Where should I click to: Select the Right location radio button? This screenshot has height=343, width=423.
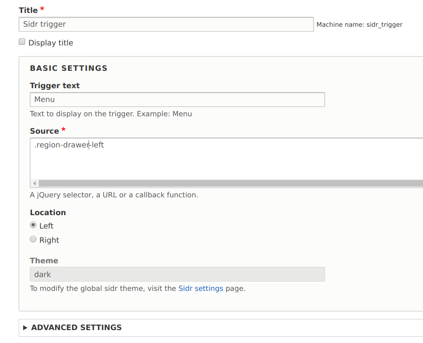click(x=33, y=239)
